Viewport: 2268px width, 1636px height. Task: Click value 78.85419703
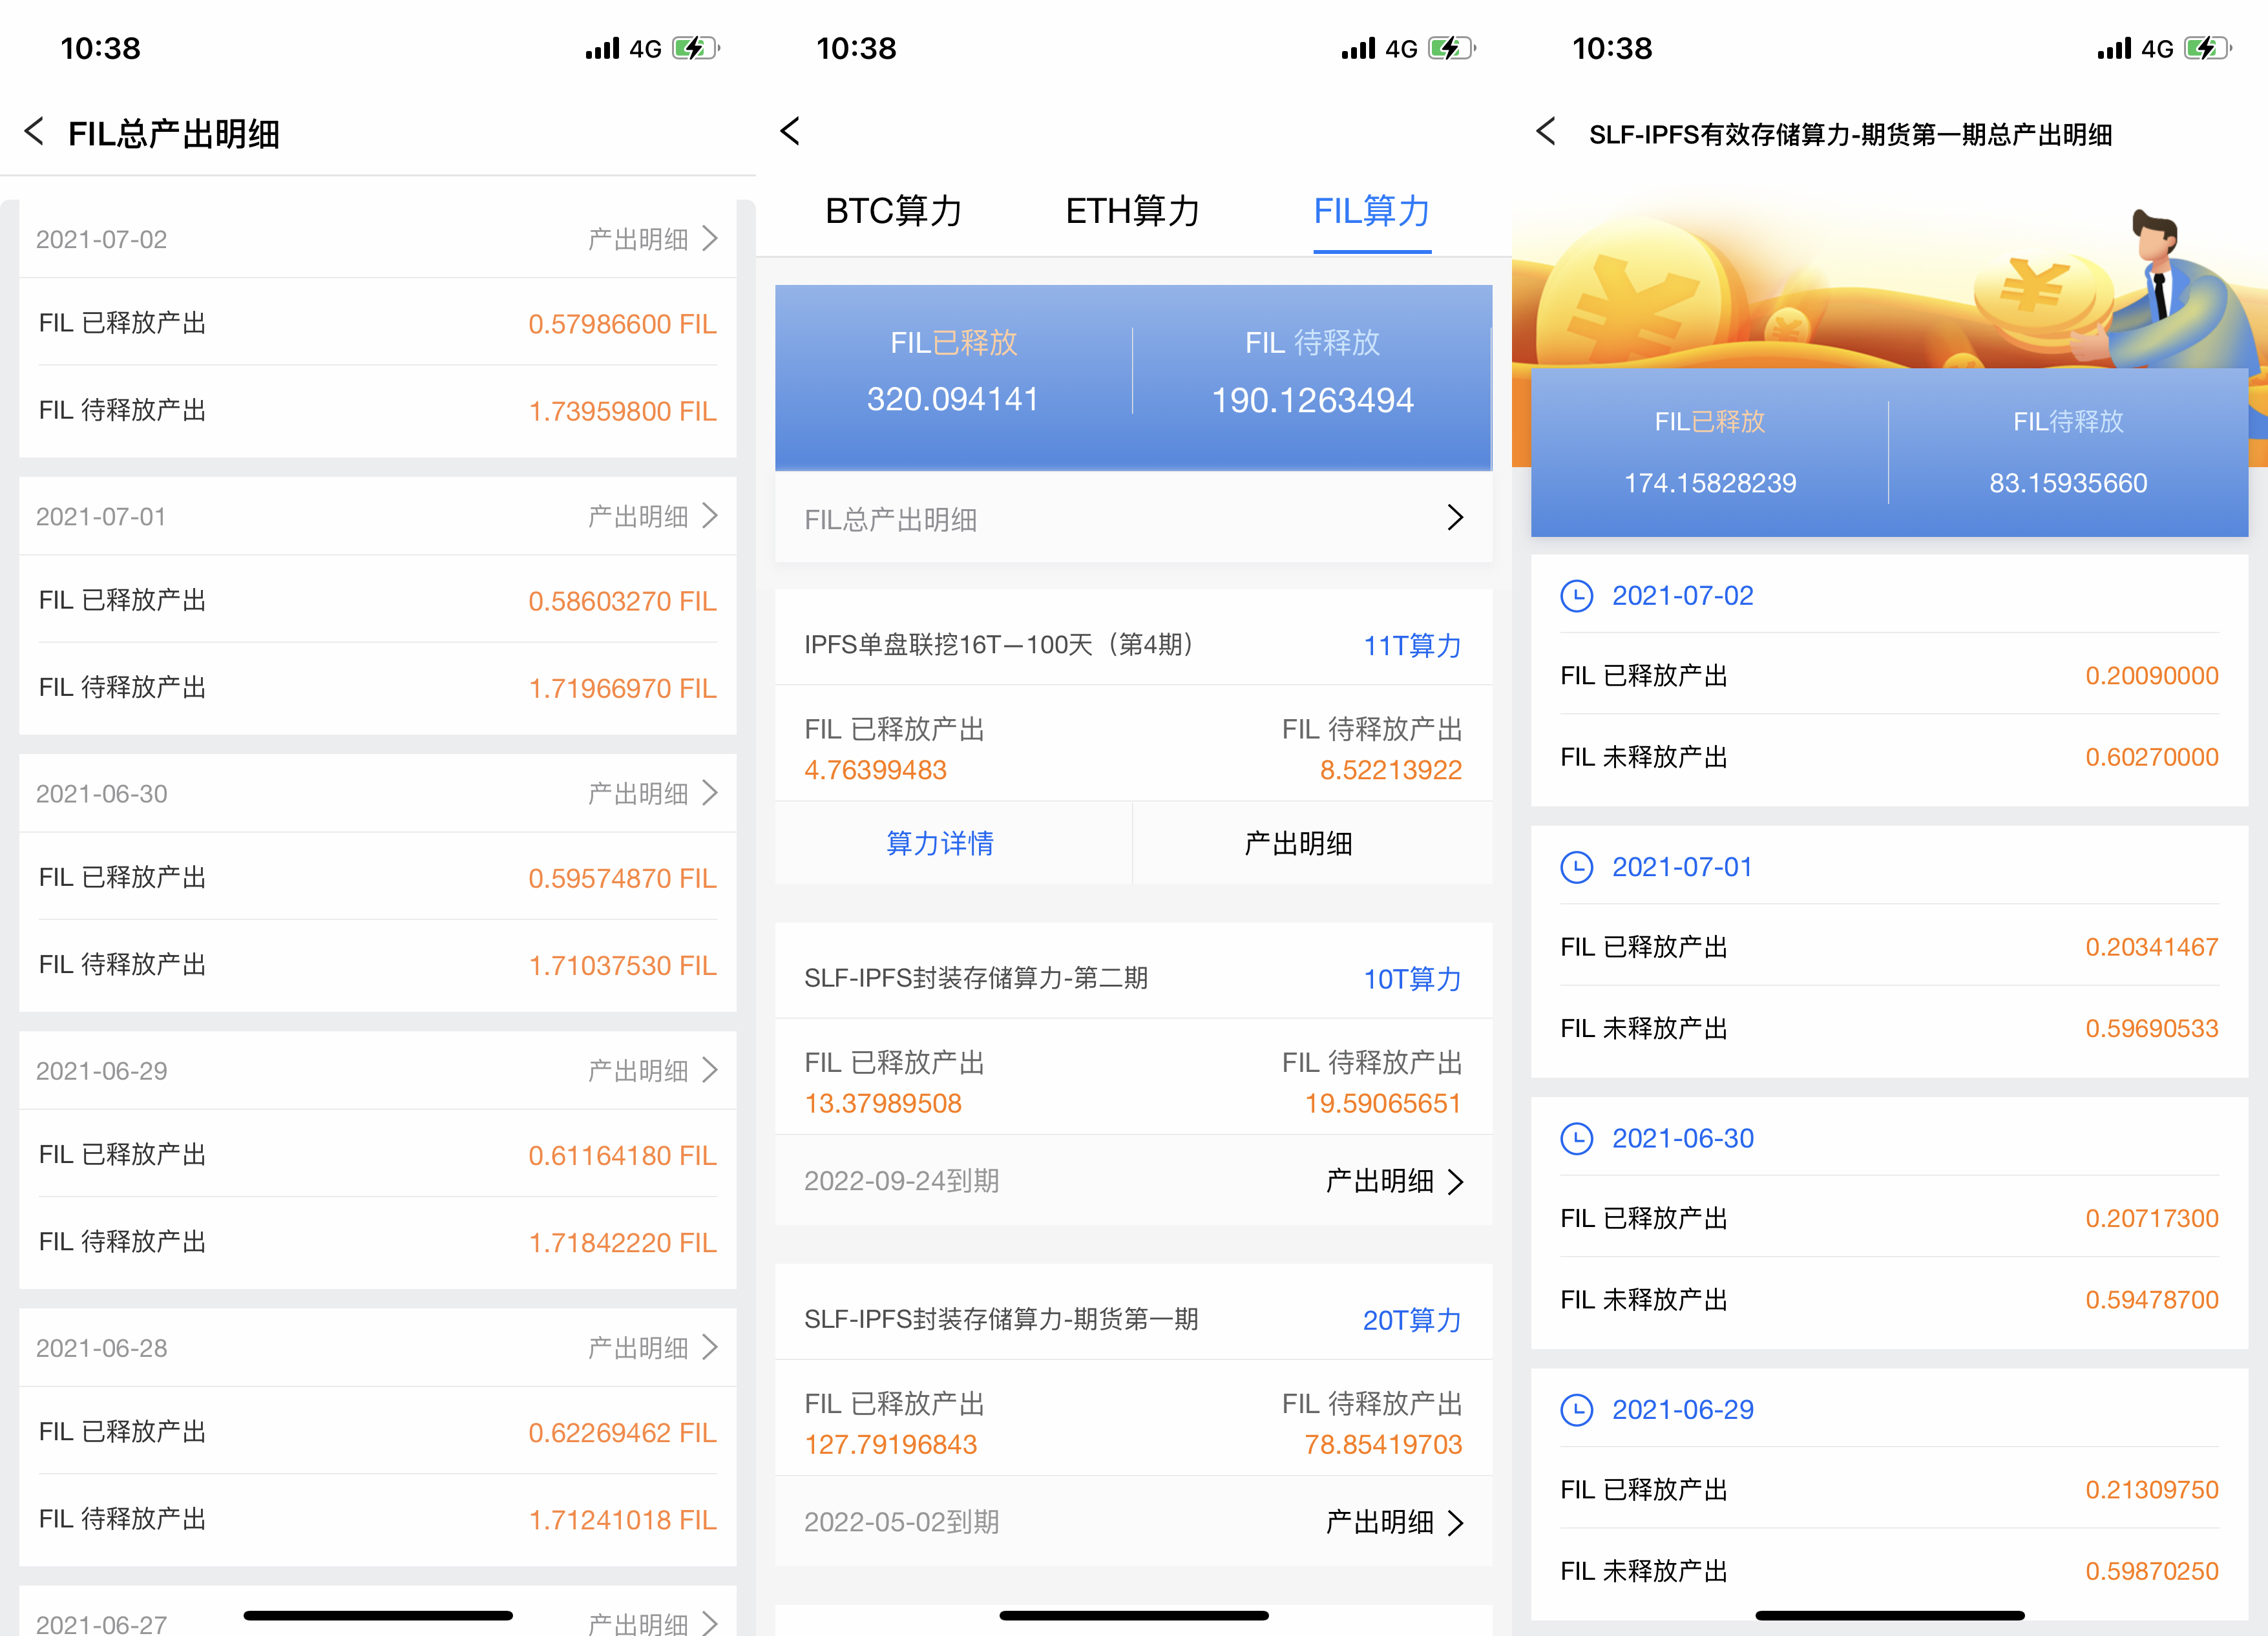click(x=1383, y=1444)
